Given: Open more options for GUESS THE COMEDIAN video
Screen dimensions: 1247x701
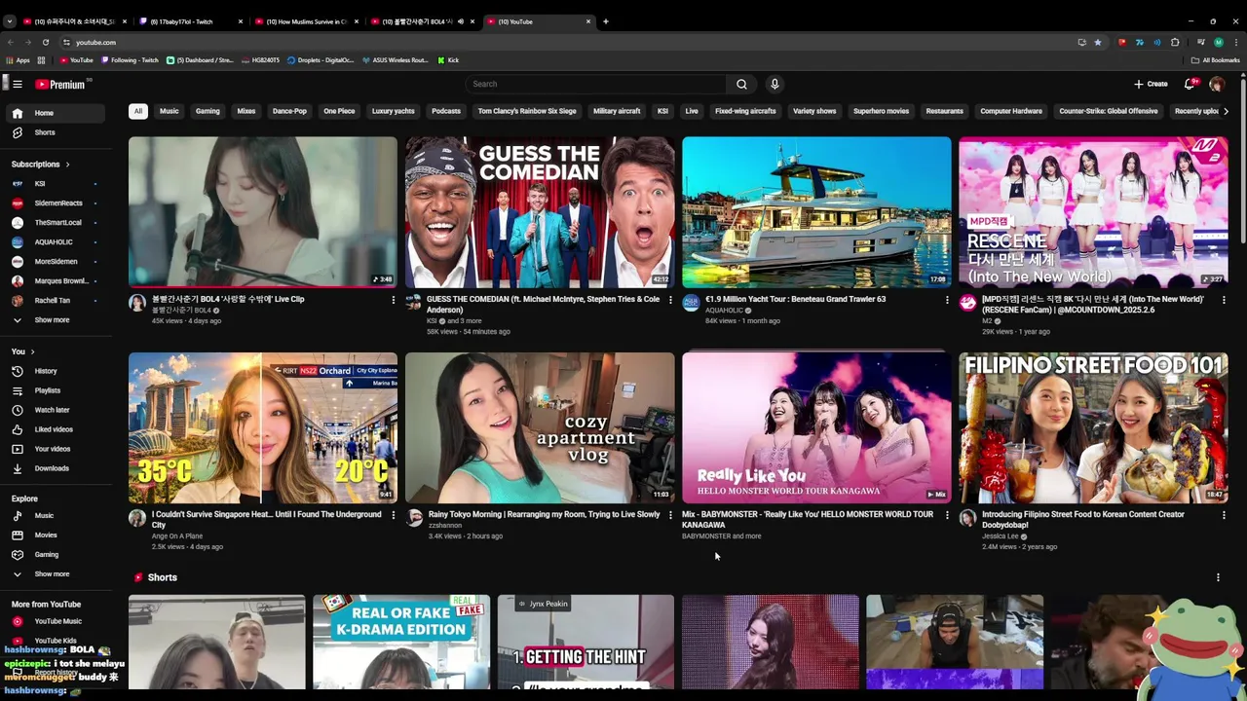Looking at the screenshot, I should click(670, 300).
